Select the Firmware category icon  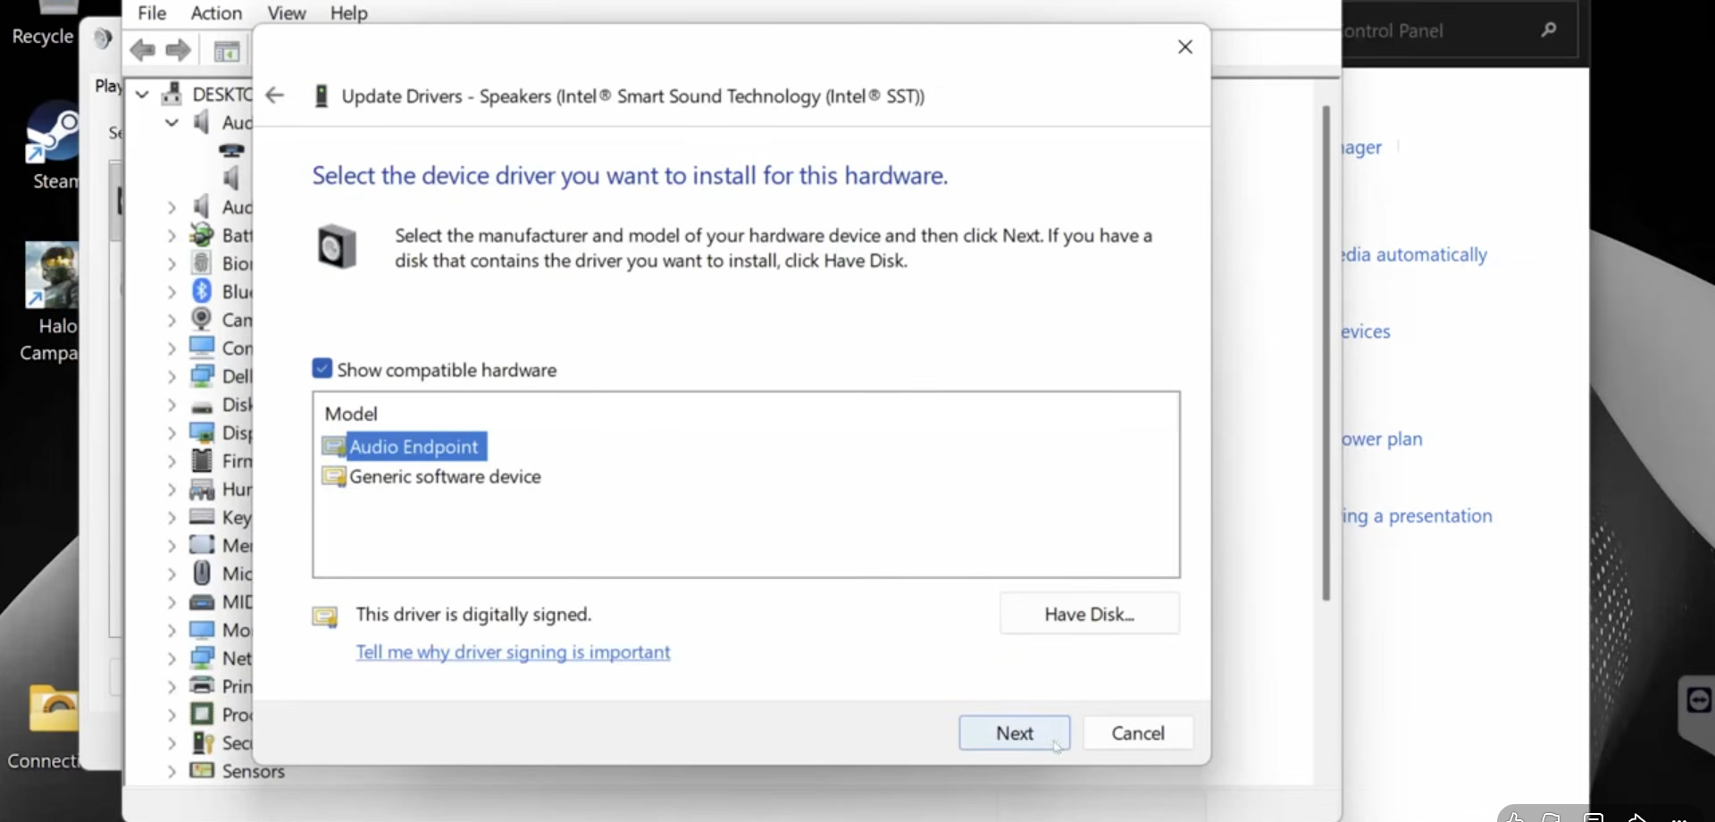tap(202, 460)
